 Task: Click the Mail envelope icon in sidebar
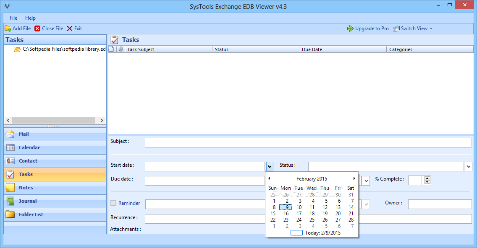pyautogui.click(x=10, y=134)
